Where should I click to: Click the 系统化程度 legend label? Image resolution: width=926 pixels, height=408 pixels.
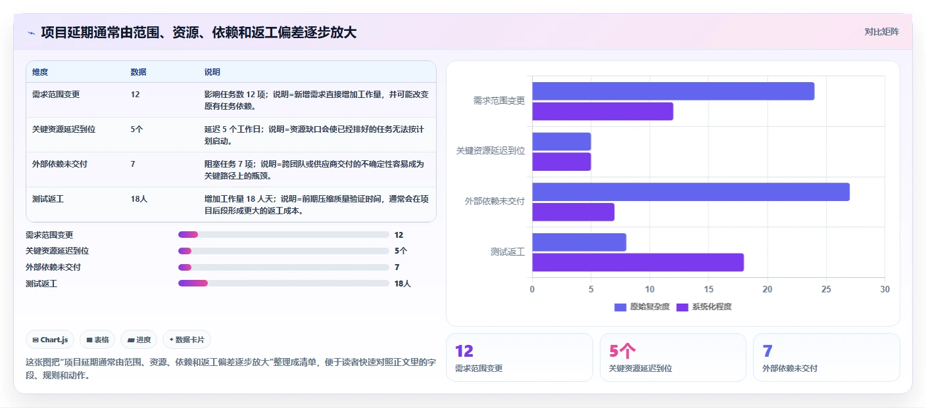(x=712, y=307)
